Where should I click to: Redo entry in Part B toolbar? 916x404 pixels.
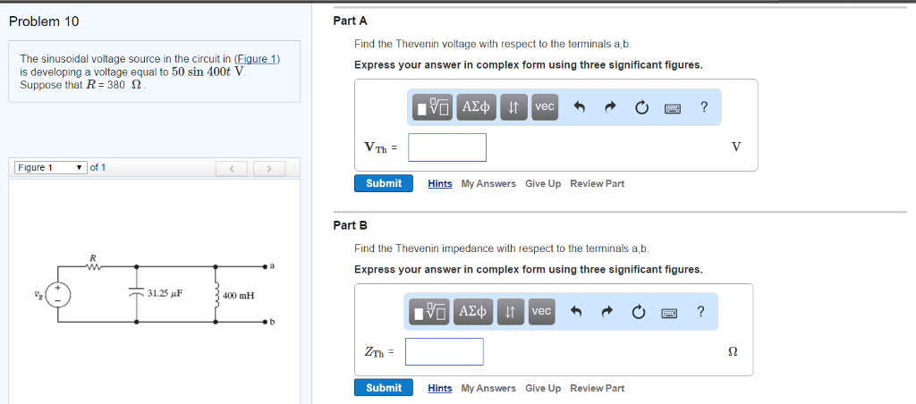(607, 312)
